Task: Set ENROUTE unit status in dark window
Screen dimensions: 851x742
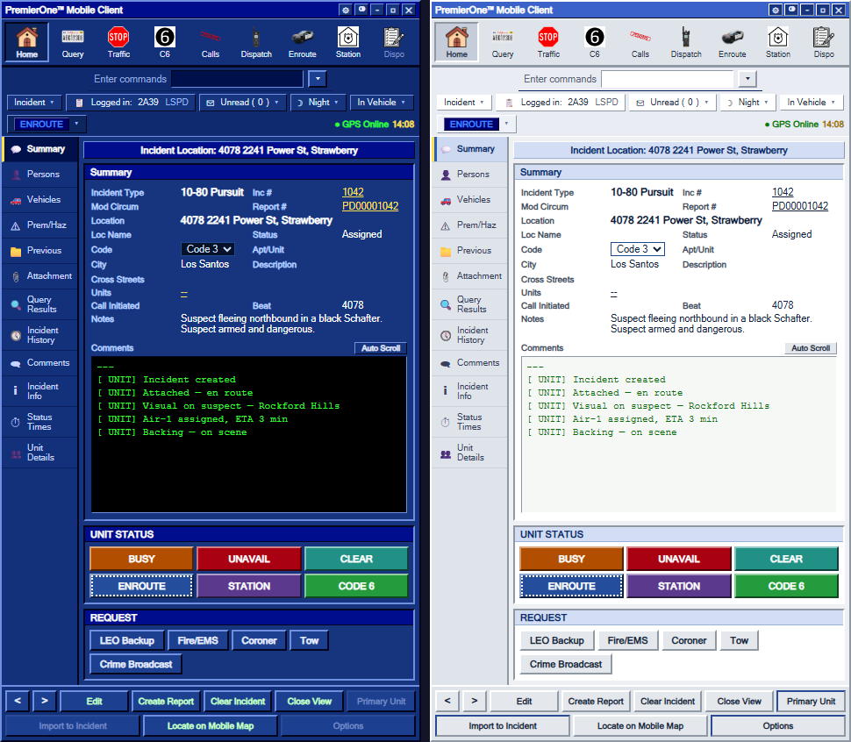Action: coord(141,587)
